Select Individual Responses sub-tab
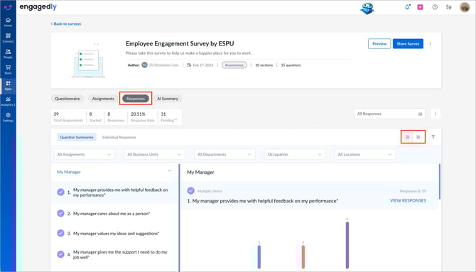476x272 pixels. pos(119,137)
